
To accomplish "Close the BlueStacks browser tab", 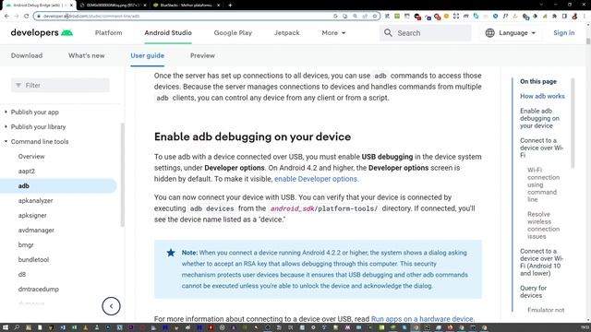I will pos(219,6).
